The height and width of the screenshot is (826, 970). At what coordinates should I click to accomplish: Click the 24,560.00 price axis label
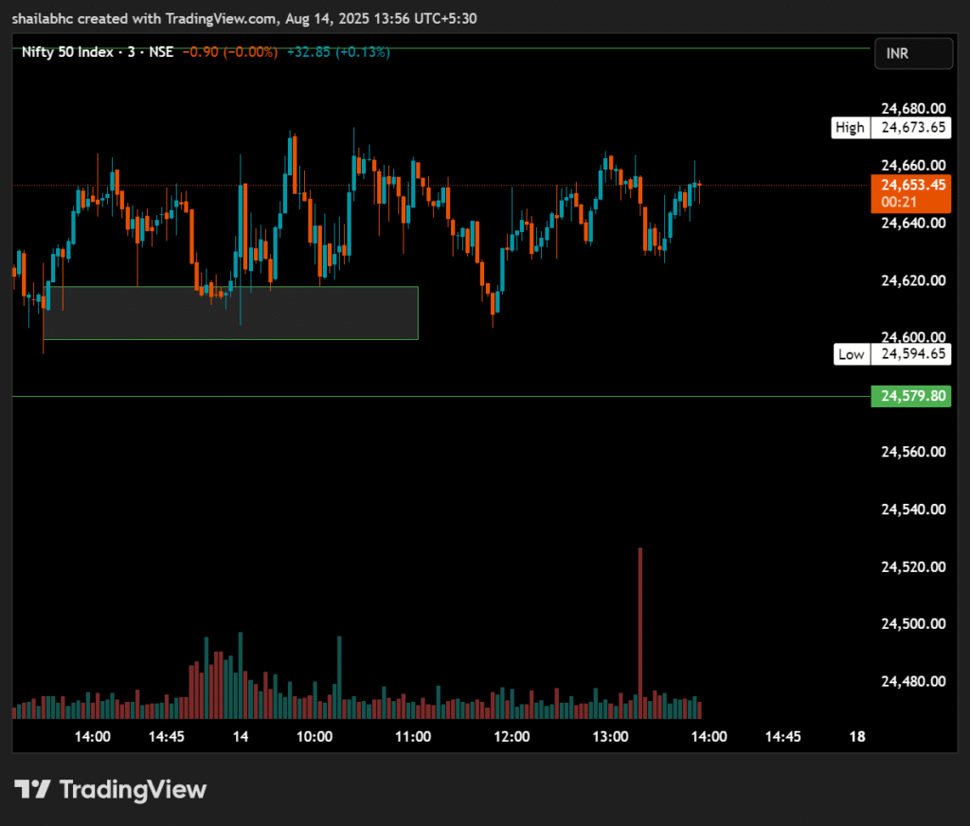913,452
